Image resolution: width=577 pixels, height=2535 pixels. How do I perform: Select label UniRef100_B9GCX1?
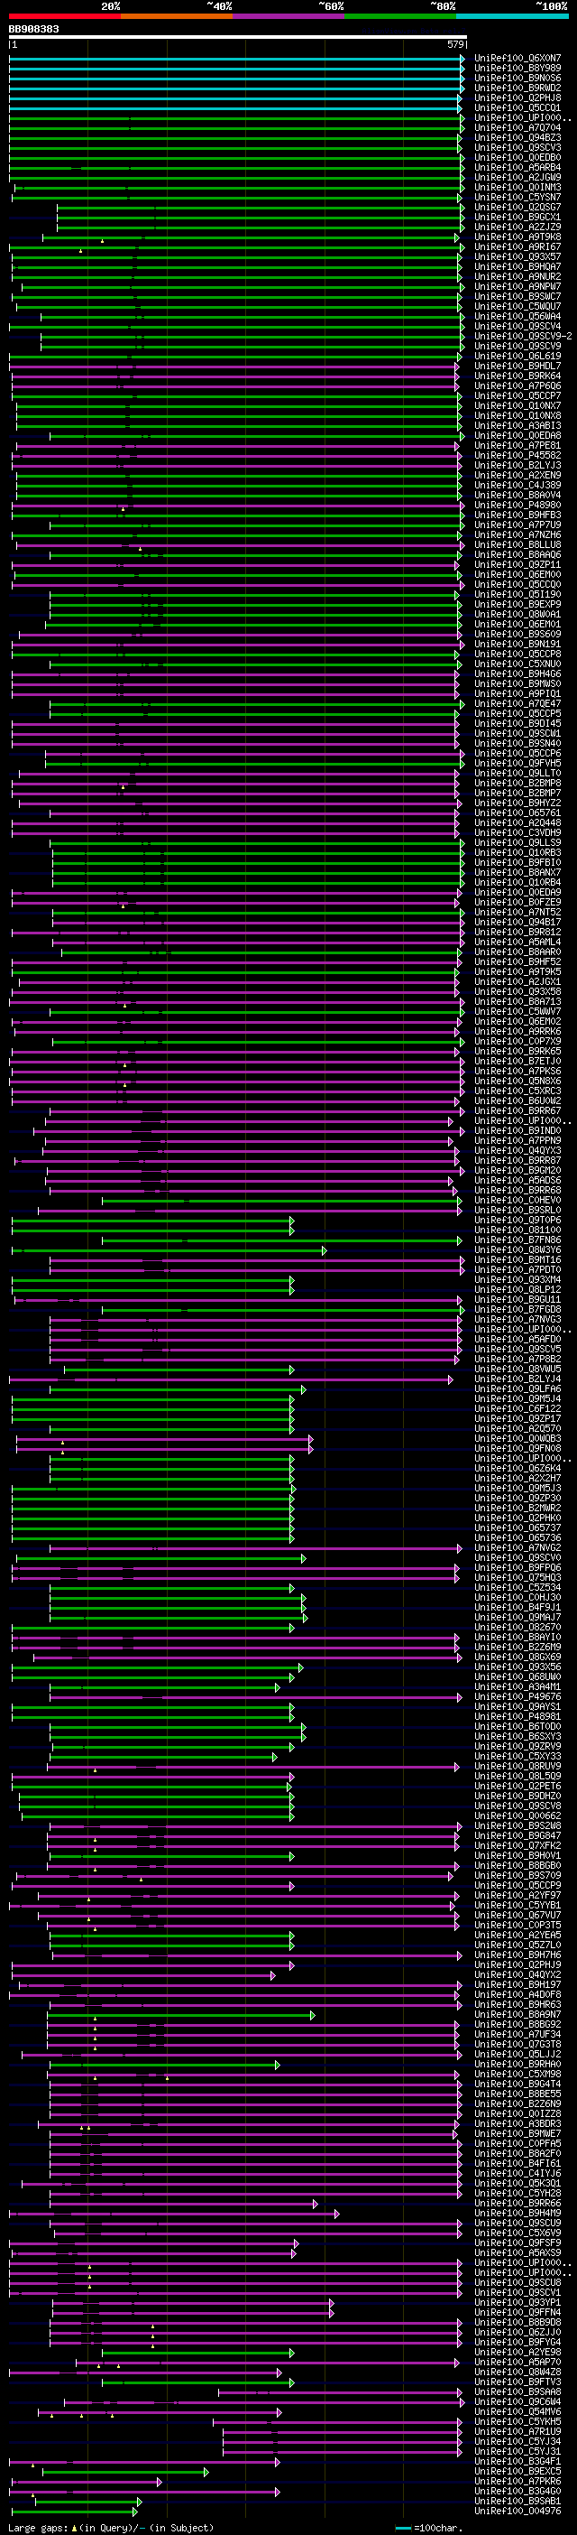coord(518,218)
